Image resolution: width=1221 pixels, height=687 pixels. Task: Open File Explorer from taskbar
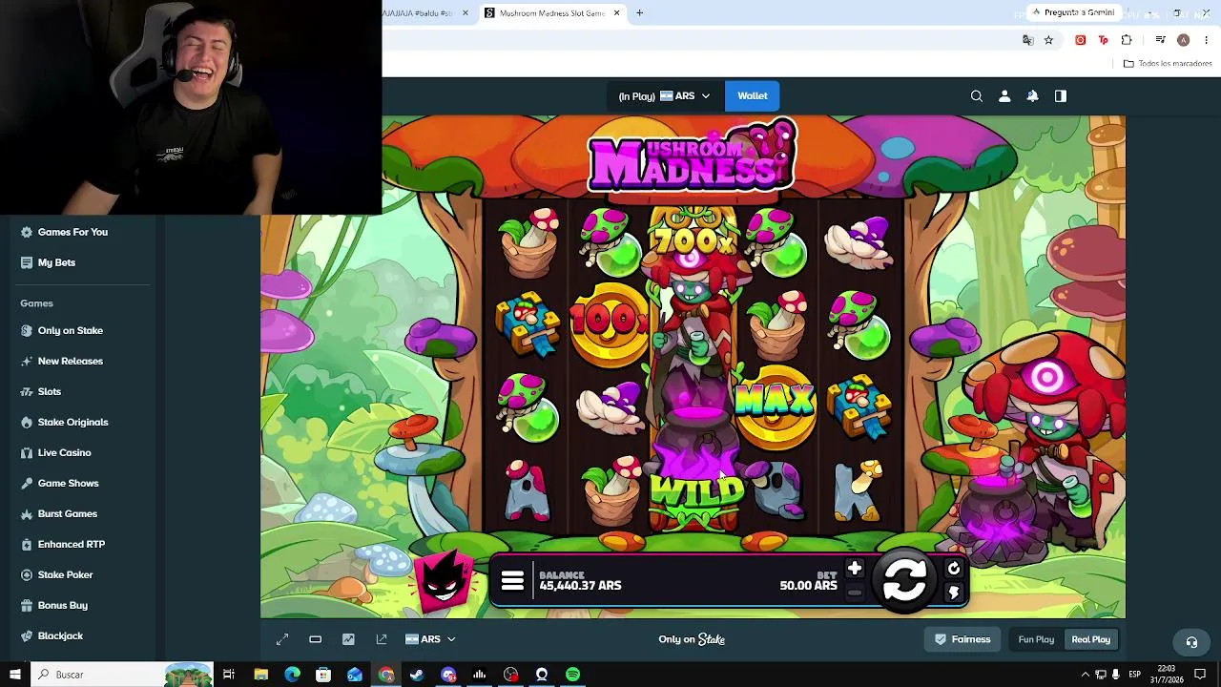tap(260, 675)
